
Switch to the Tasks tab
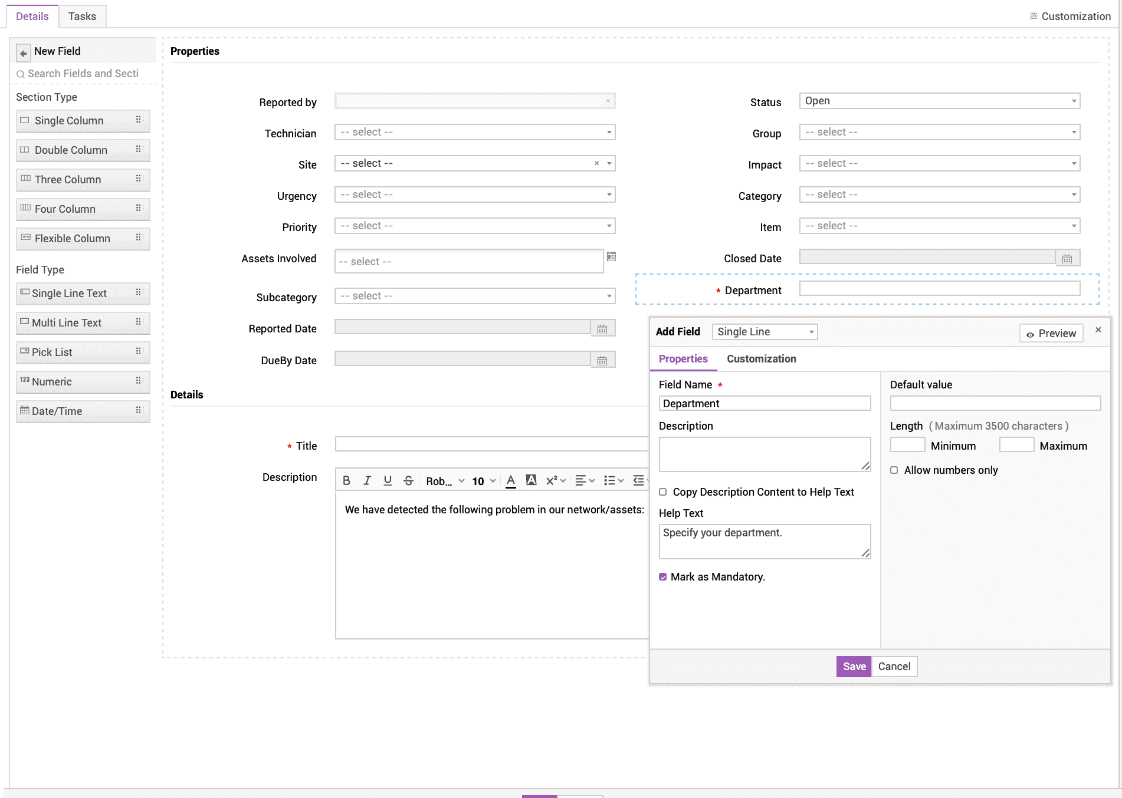click(82, 17)
